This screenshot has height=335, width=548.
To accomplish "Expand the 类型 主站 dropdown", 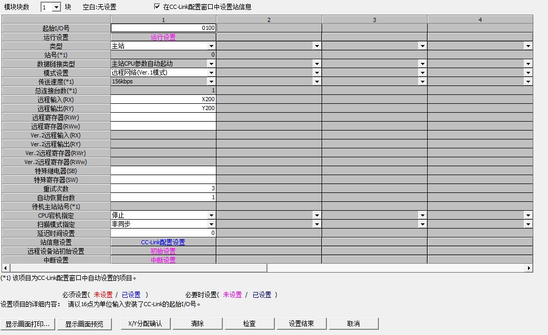I will pos(211,46).
